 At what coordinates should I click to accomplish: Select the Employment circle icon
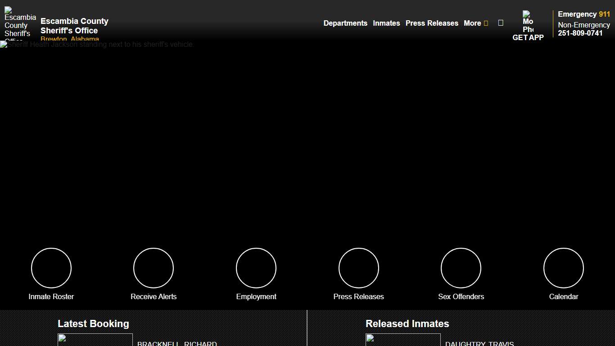[x=256, y=268]
